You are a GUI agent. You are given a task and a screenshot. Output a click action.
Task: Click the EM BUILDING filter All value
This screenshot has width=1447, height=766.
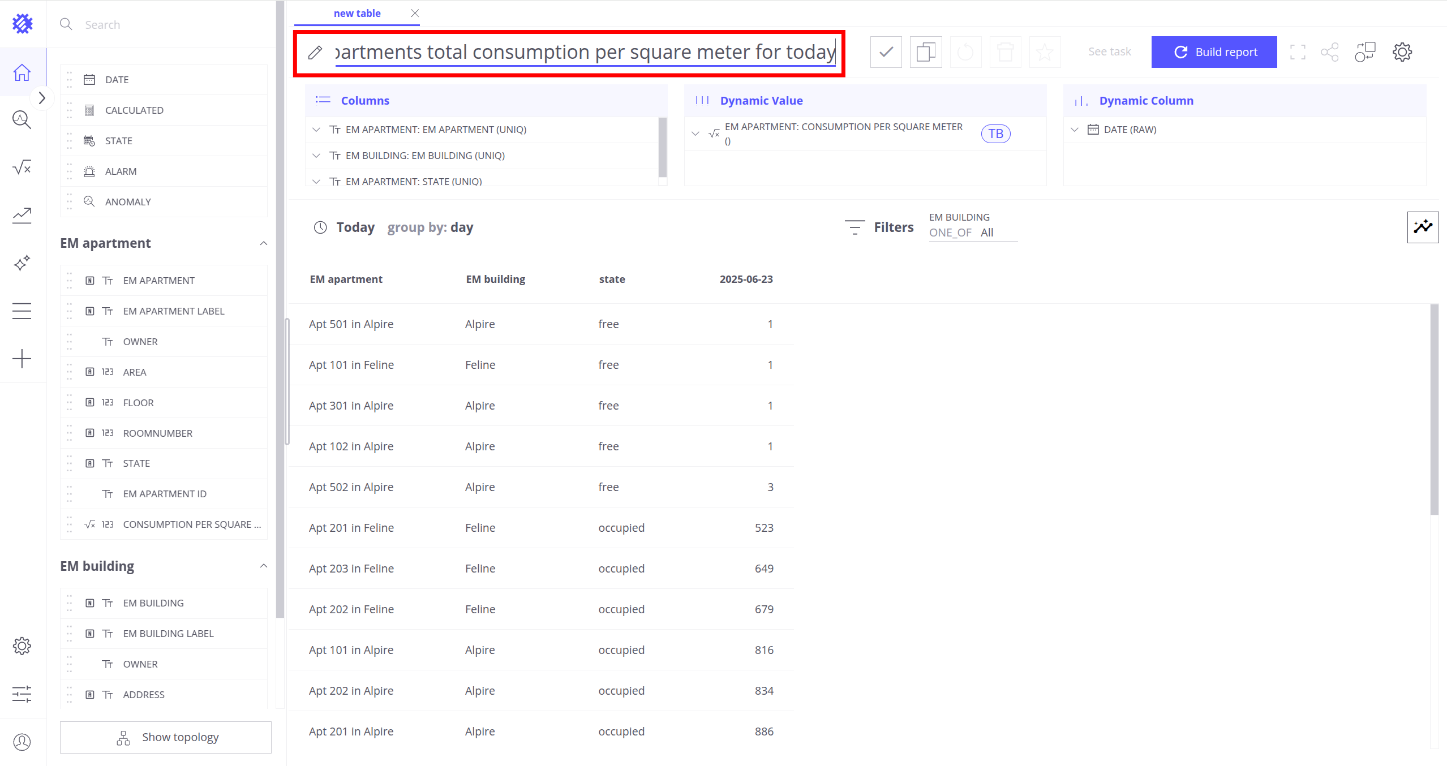pyautogui.click(x=986, y=233)
